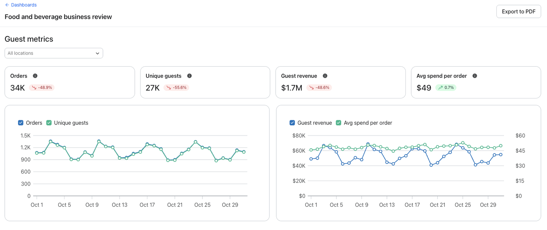
Task: Click Food and beverage business review title
Action: (58, 17)
